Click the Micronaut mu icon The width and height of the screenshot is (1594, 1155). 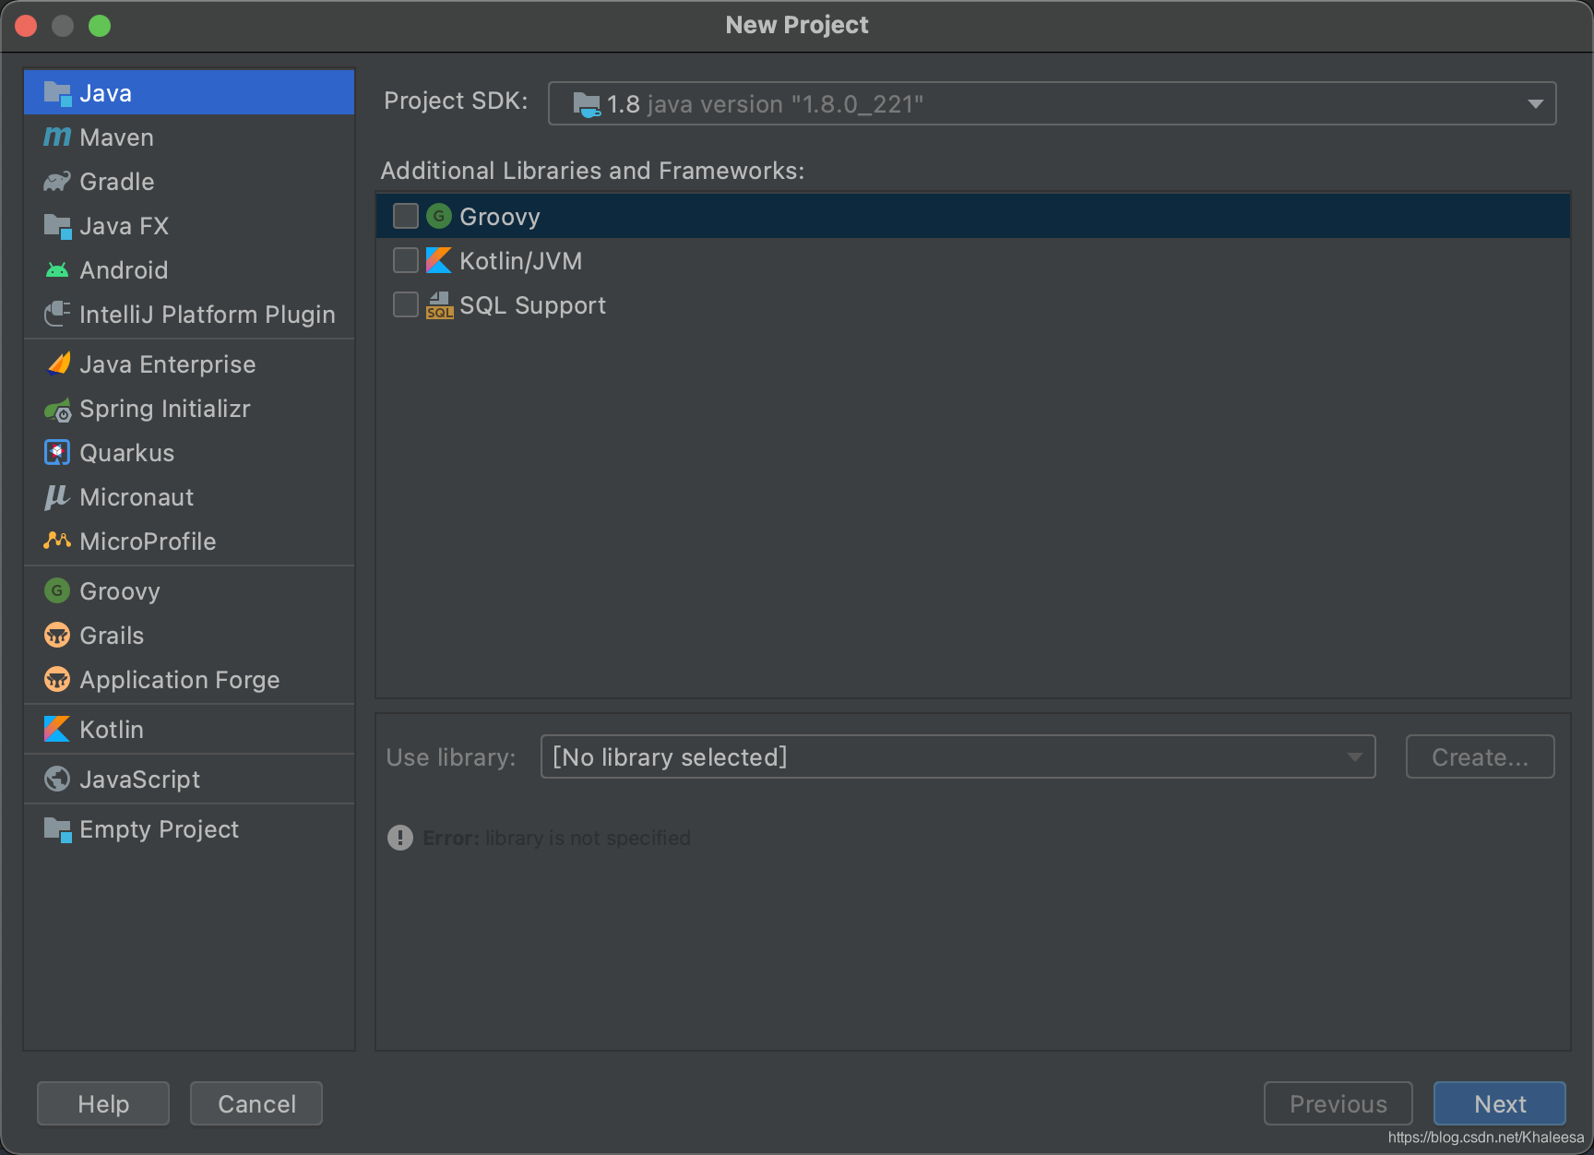[x=57, y=497]
